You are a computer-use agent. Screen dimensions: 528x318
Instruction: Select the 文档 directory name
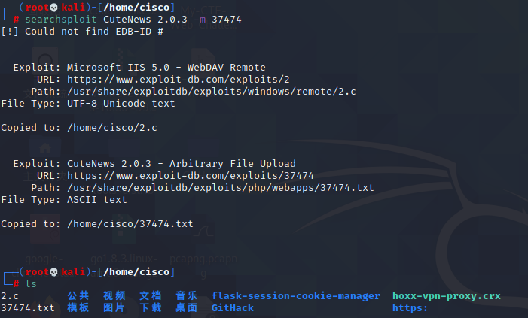click(151, 295)
